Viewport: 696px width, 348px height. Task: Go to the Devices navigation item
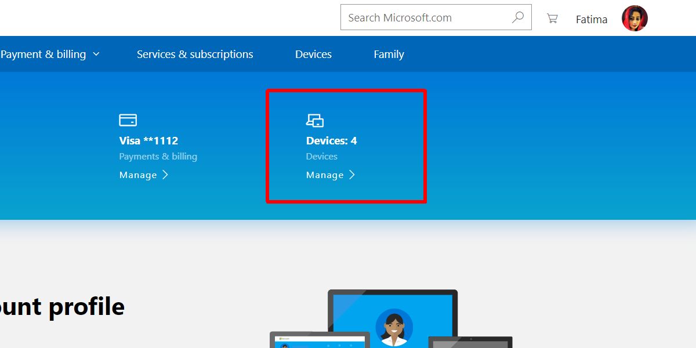click(x=313, y=54)
